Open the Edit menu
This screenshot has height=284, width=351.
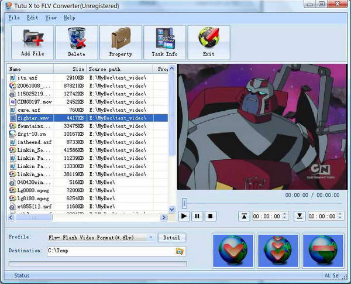click(x=32, y=18)
